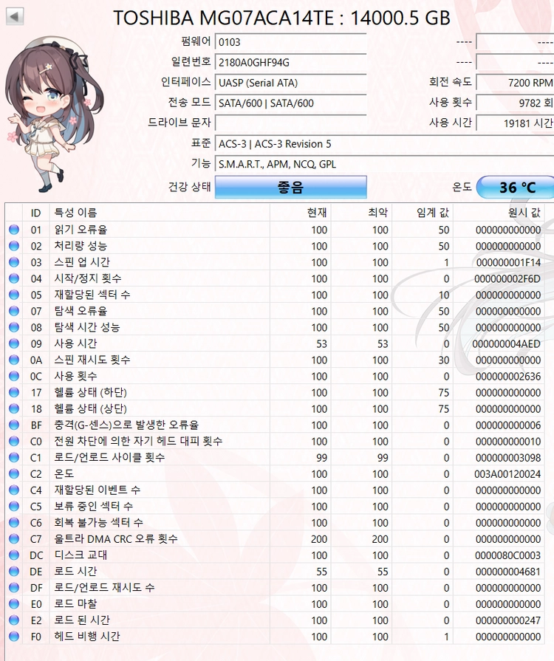Click status circle for C5 보류 중인 섹터

14,507
